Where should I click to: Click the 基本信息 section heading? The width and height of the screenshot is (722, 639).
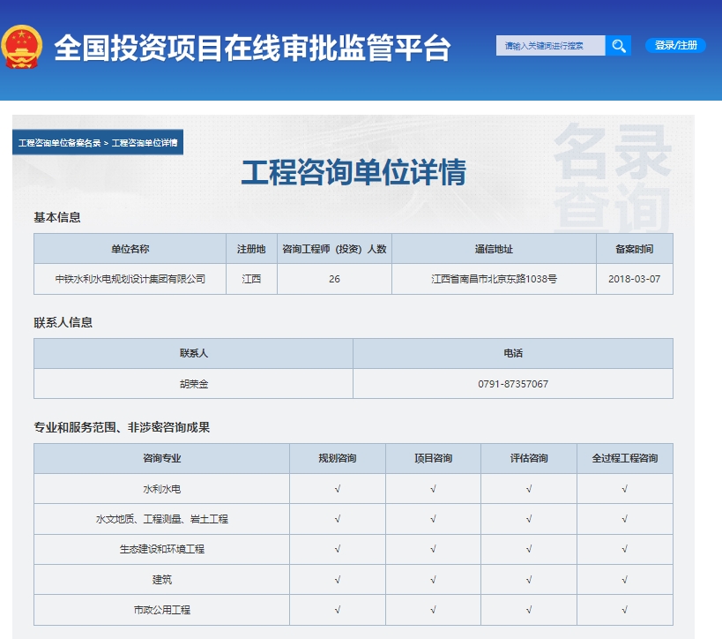point(57,218)
